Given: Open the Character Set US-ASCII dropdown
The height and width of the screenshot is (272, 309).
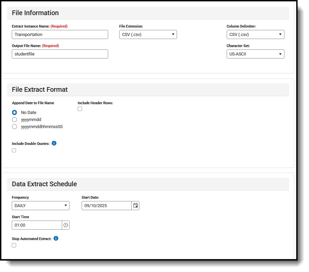Looking at the screenshot, I should point(255,54).
